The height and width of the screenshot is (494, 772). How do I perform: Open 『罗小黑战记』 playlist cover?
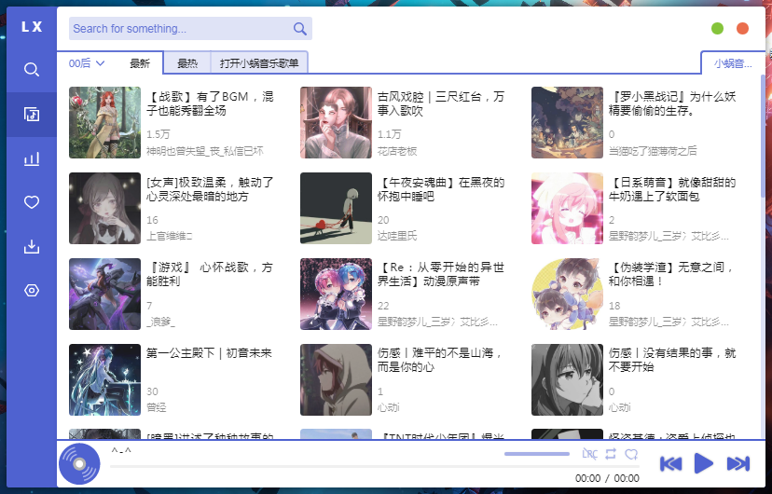[567, 122]
